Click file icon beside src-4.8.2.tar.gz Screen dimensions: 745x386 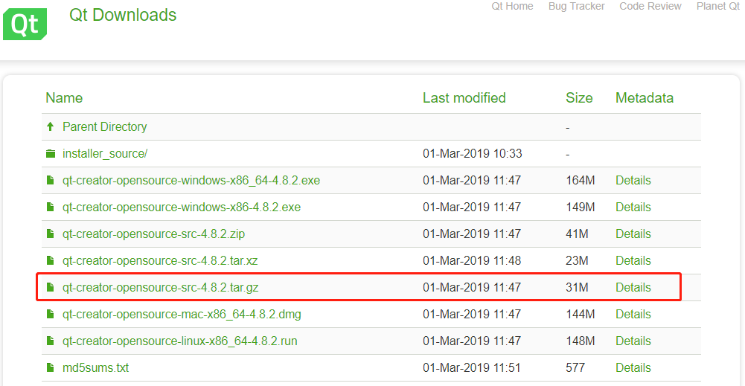pos(51,287)
